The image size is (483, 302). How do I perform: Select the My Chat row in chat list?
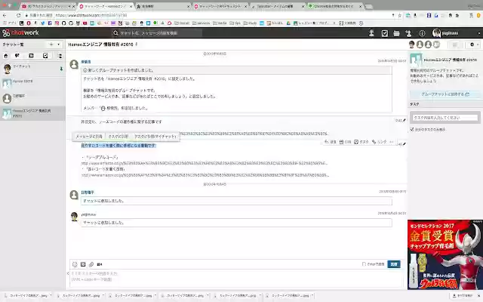click(32, 69)
